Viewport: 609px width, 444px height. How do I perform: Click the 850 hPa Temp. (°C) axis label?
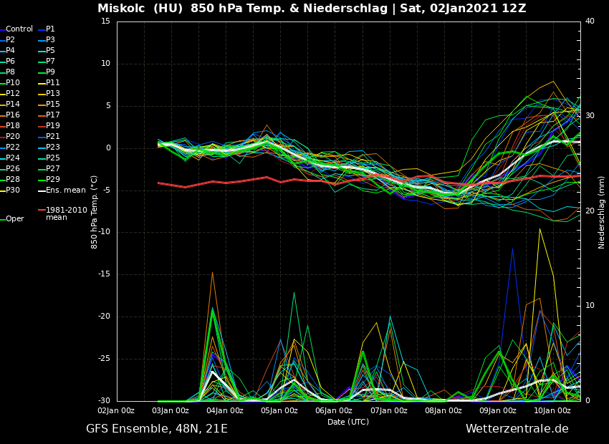pyautogui.click(x=95, y=212)
